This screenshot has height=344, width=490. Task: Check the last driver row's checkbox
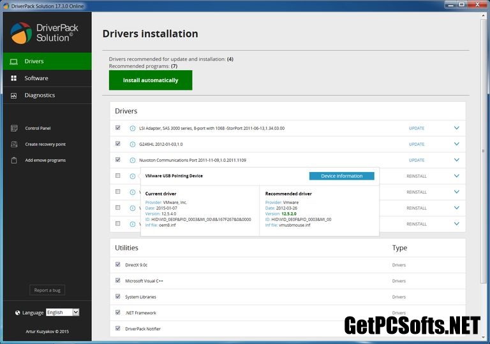118,223
